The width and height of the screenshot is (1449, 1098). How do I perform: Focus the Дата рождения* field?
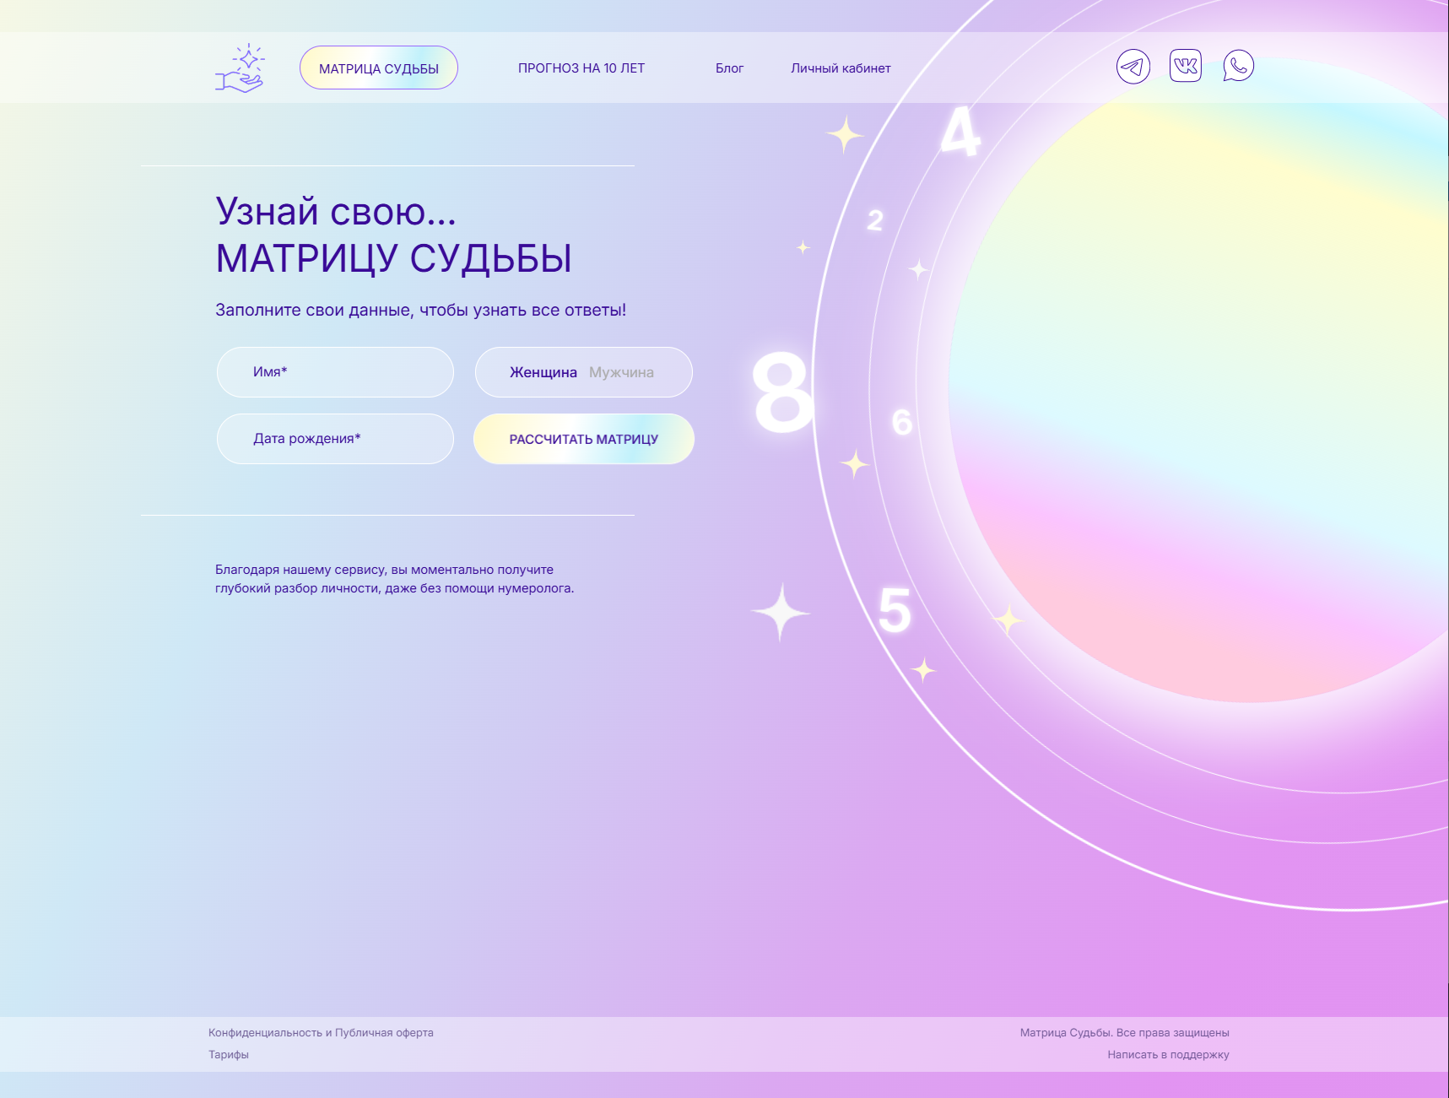(x=335, y=439)
